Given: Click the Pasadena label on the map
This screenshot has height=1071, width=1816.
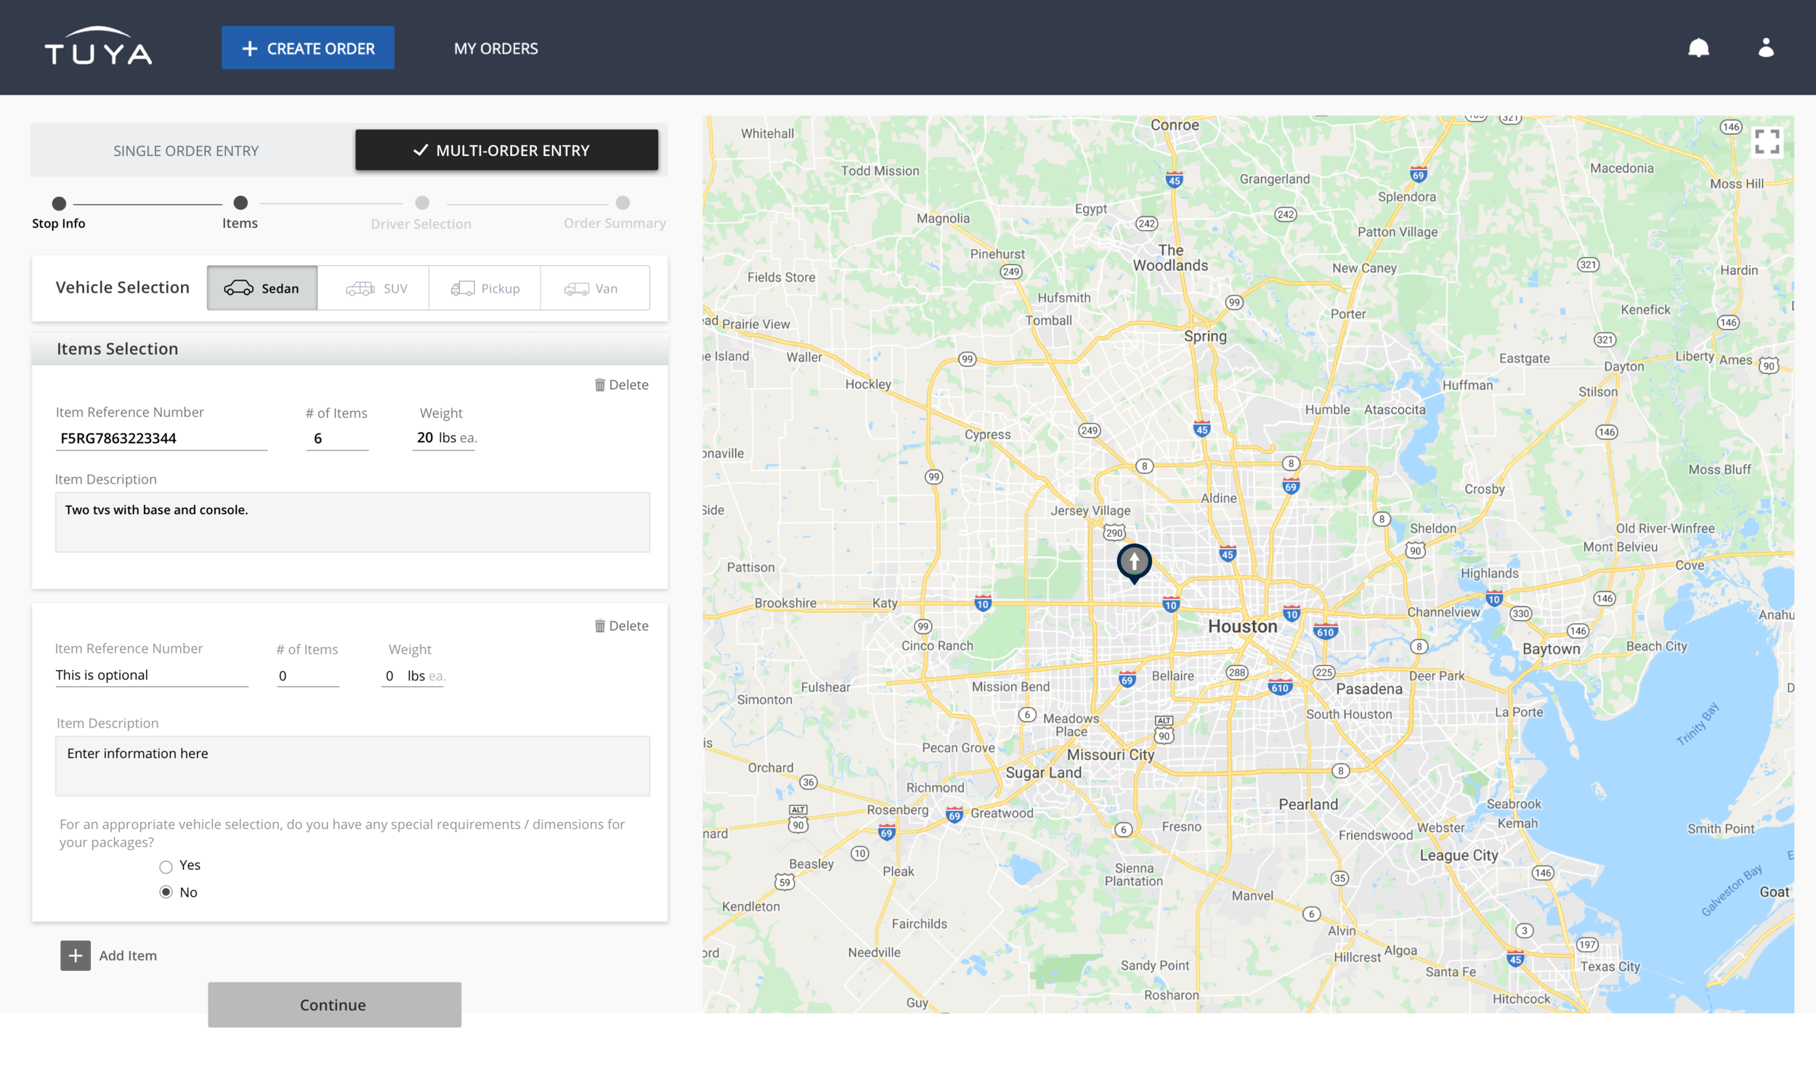Looking at the screenshot, I should [x=1369, y=689].
